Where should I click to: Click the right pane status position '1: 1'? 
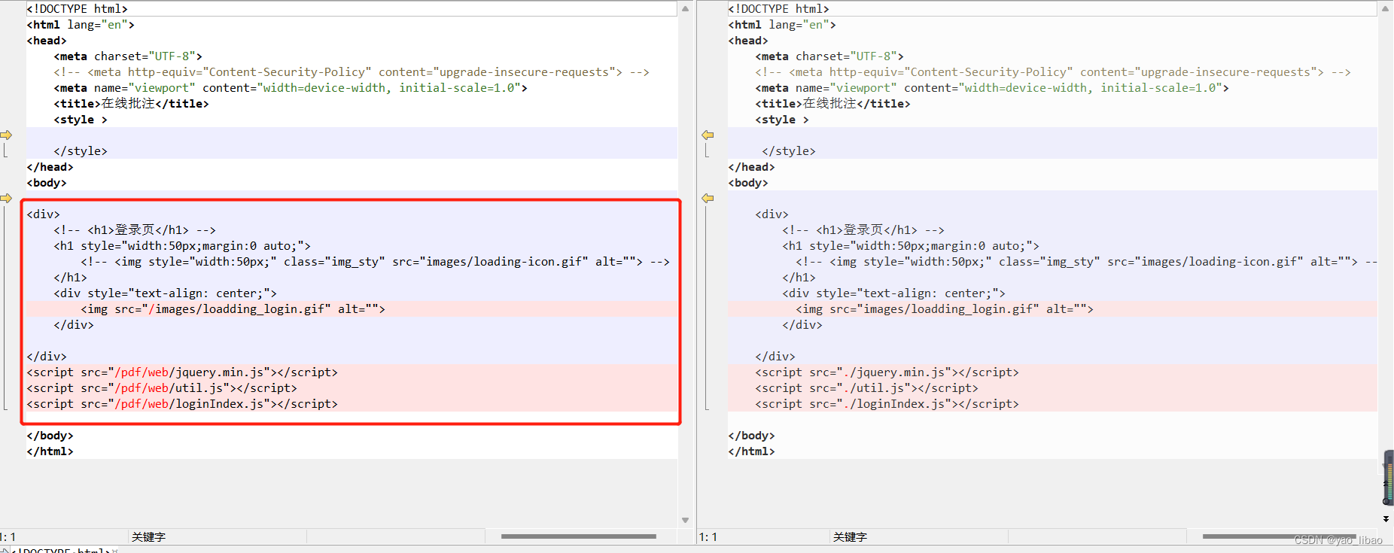point(708,537)
